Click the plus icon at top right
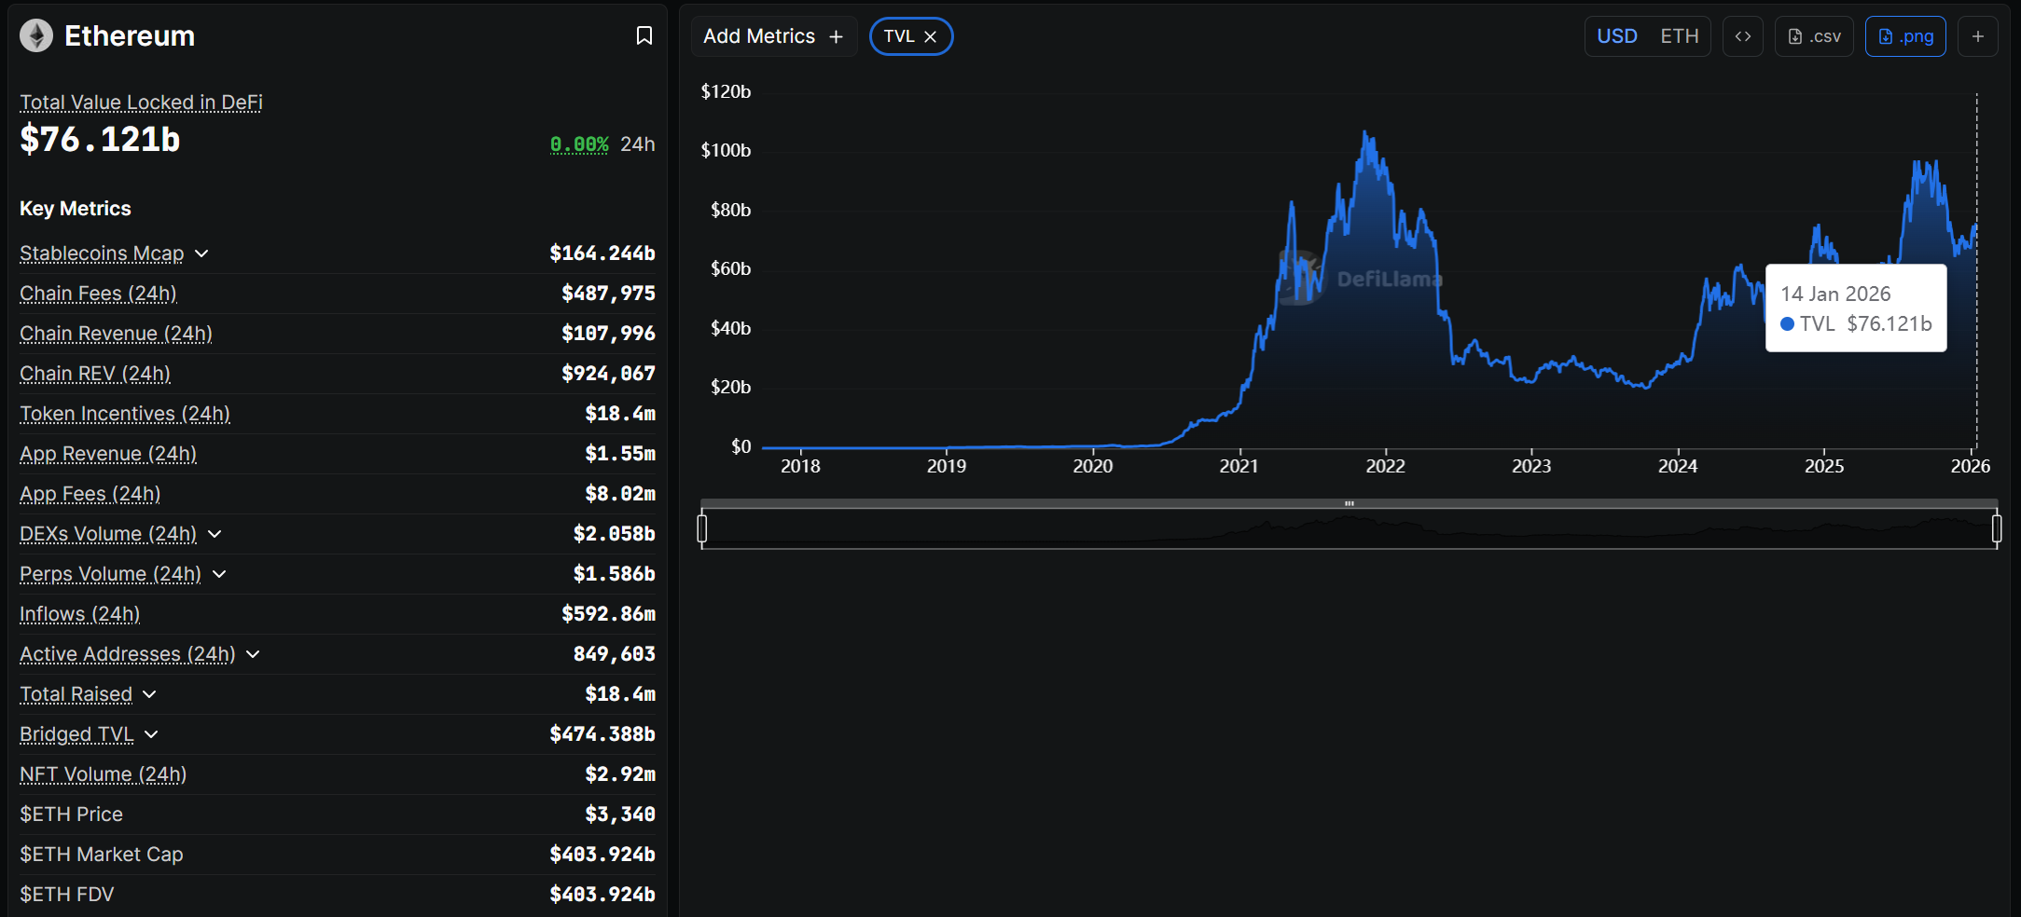 (1977, 36)
